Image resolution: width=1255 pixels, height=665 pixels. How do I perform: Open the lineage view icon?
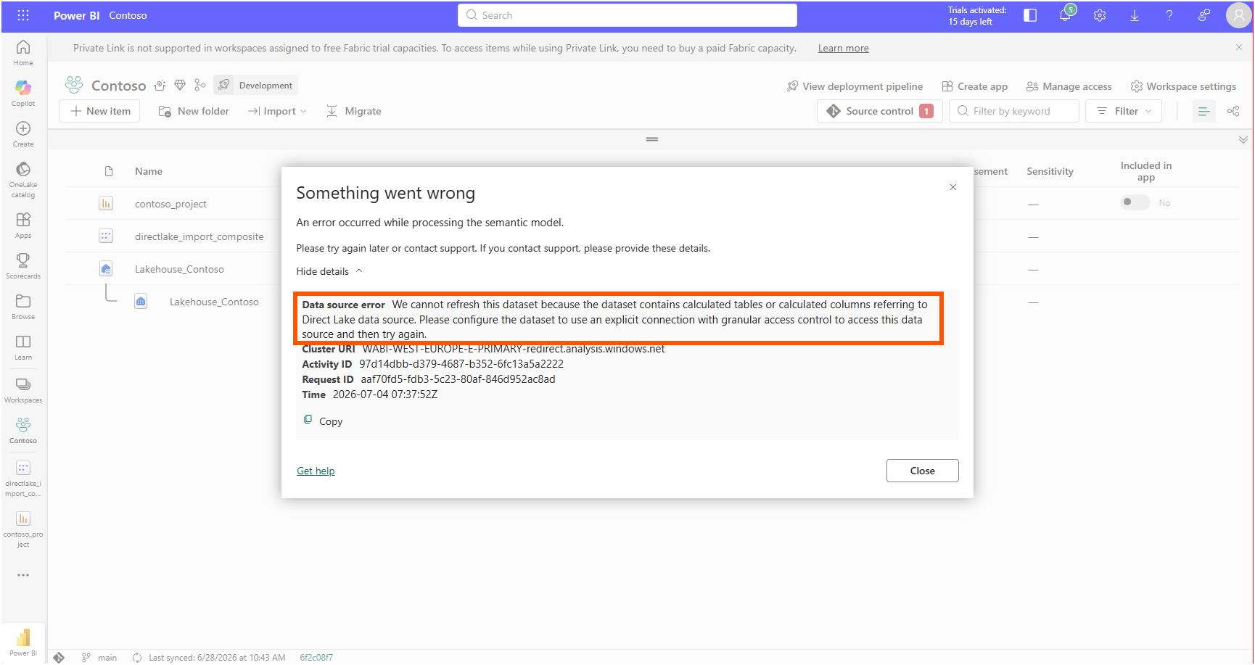tap(1233, 111)
